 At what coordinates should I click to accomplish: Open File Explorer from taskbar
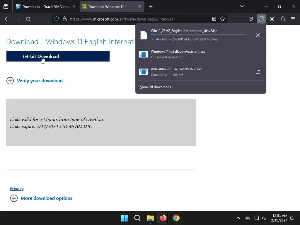[x=150, y=218]
